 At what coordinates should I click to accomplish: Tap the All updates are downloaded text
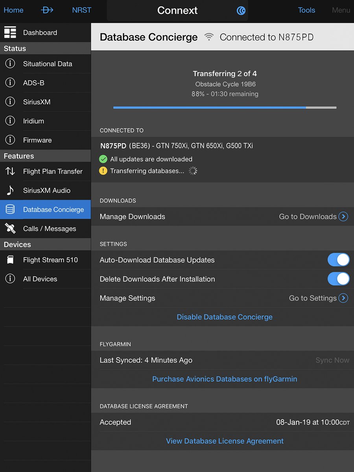151,159
